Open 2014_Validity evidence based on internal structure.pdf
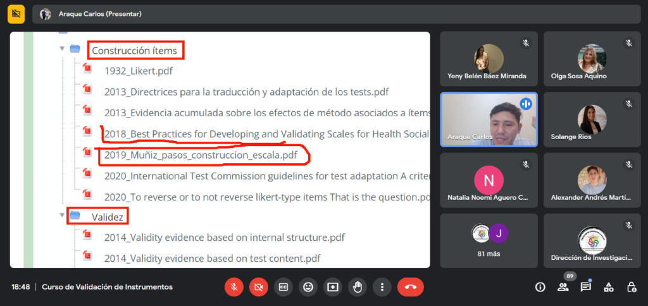This screenshot has width=648, height=306. (x=225, y=238)
